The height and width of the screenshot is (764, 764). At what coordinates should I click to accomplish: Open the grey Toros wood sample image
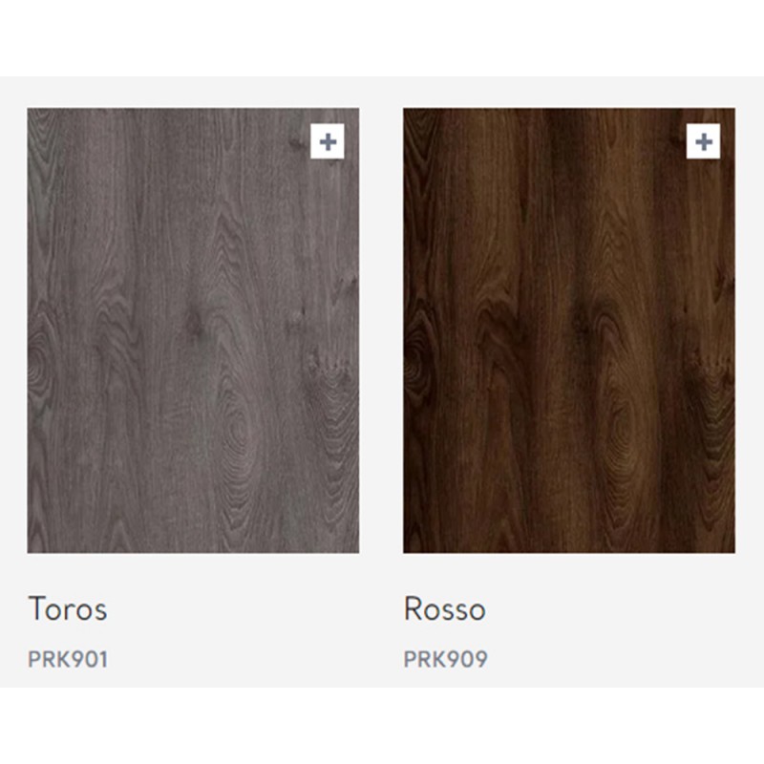click(x=194, y=330)
